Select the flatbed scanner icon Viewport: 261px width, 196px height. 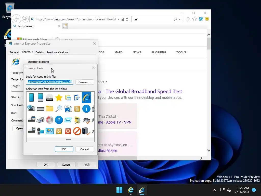tap(41, 109)
